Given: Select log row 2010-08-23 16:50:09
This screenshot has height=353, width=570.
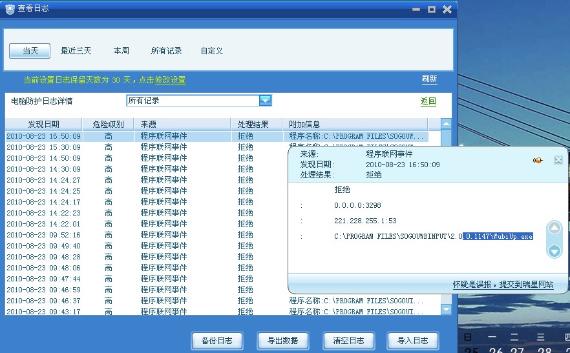Looking at the screenshot, I should point(216,136).
